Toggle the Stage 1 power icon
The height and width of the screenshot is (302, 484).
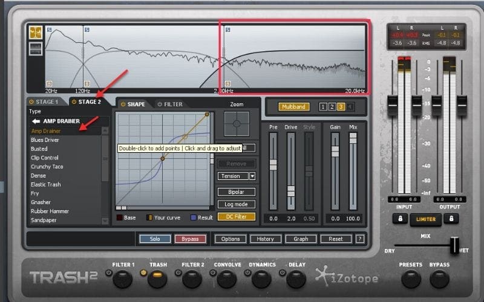tap(31, 101)
